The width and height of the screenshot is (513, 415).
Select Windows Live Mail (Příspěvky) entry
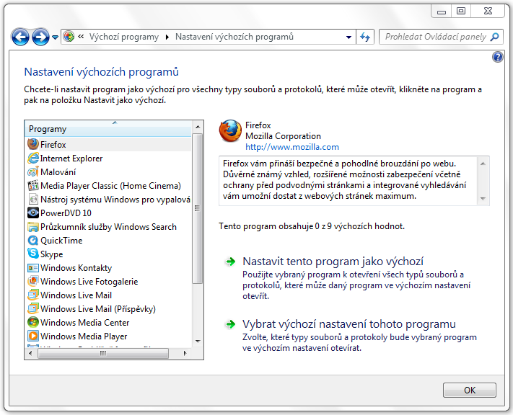(x=108, y=309)
